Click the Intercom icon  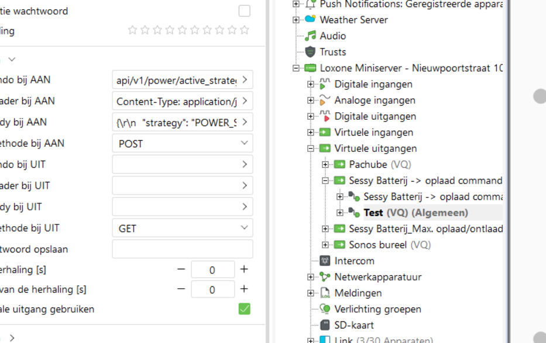[x=325, y=261]
